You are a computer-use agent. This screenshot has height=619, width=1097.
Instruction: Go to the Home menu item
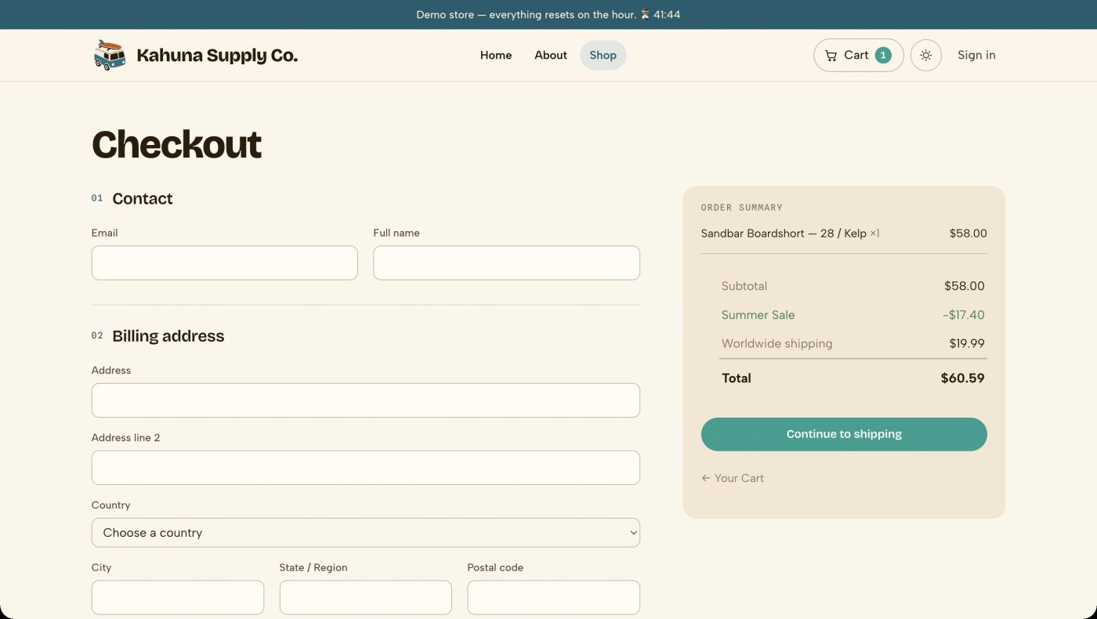[496, 56]
